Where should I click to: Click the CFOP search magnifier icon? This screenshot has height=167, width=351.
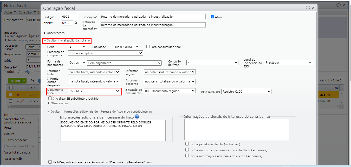76,23
